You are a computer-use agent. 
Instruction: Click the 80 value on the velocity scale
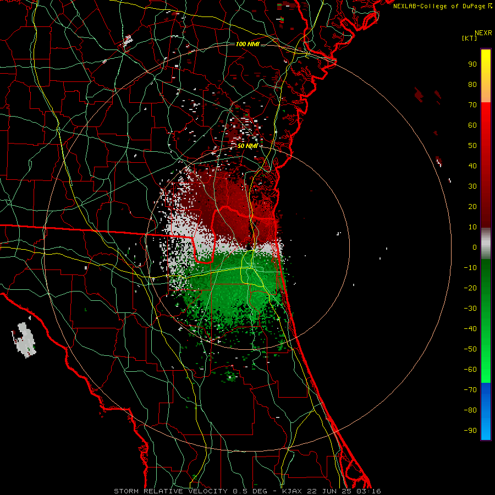point(472,84)
